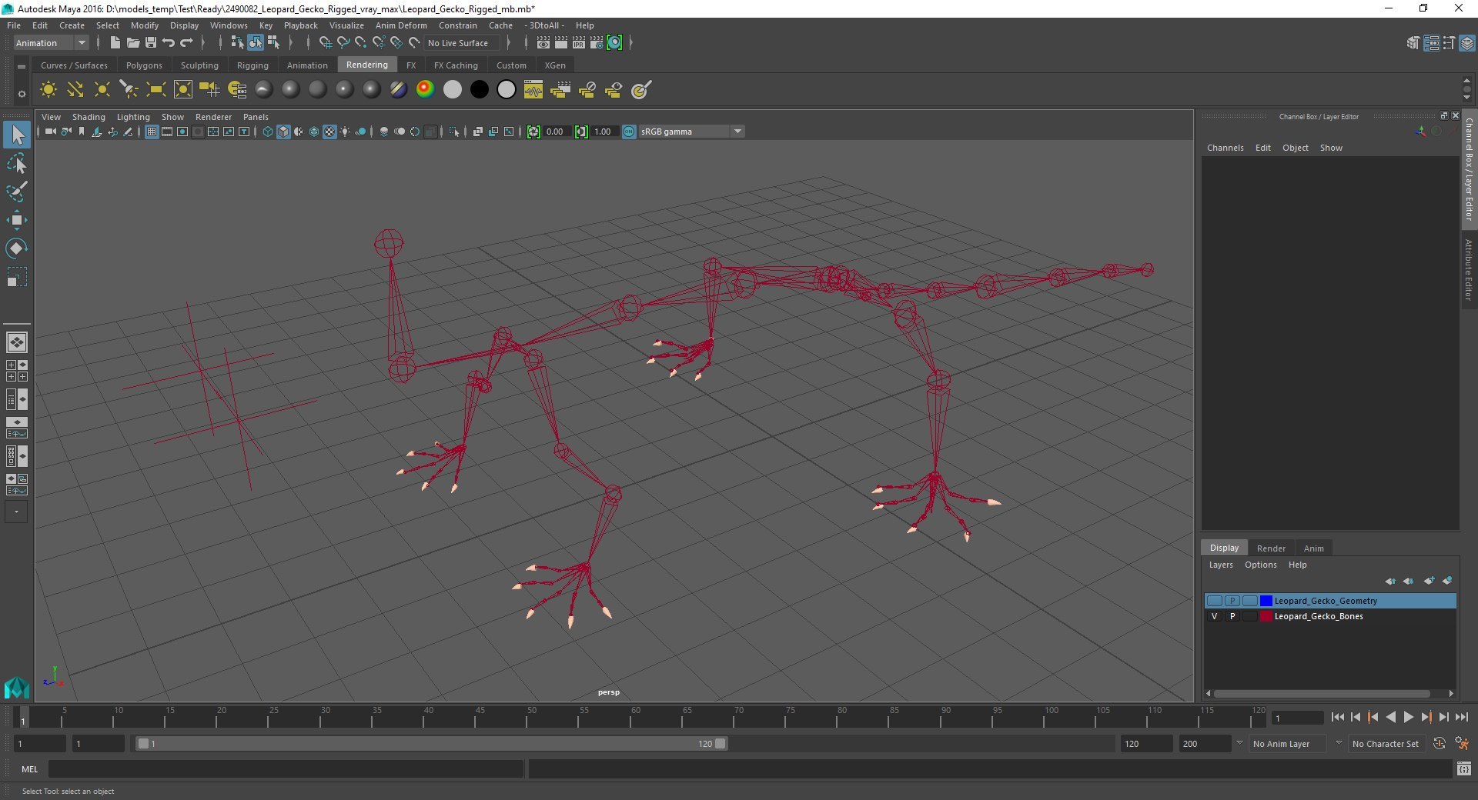Open the No Character Set dropdown
Screen dimensions: 1478x800
1386,744
